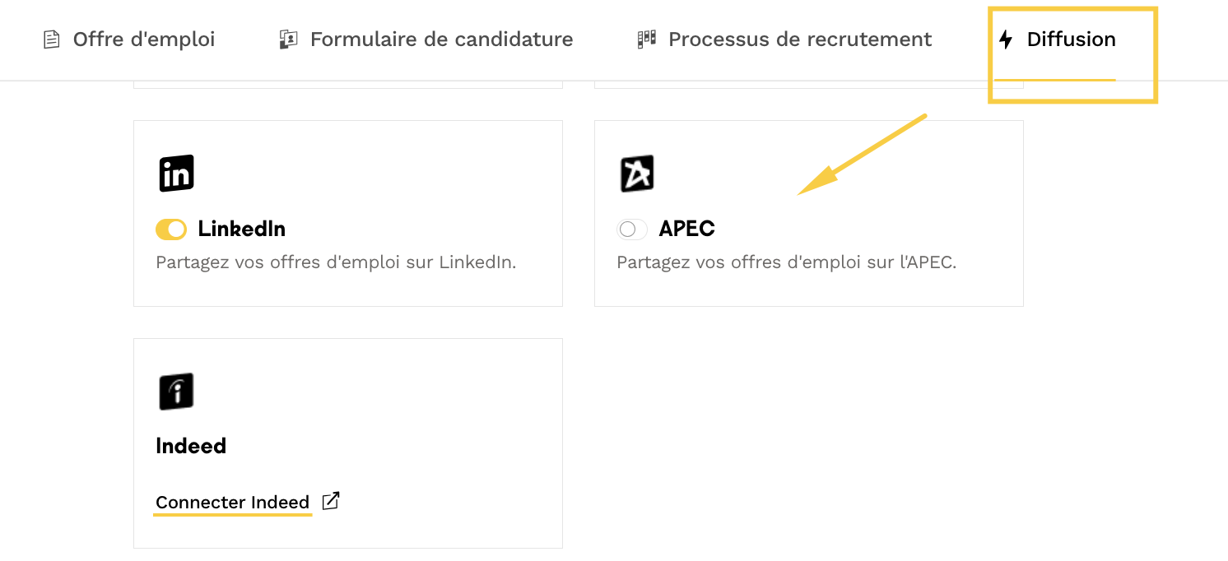
Task: Switch to the Formulaire de candidature tab
Action: 441,39
